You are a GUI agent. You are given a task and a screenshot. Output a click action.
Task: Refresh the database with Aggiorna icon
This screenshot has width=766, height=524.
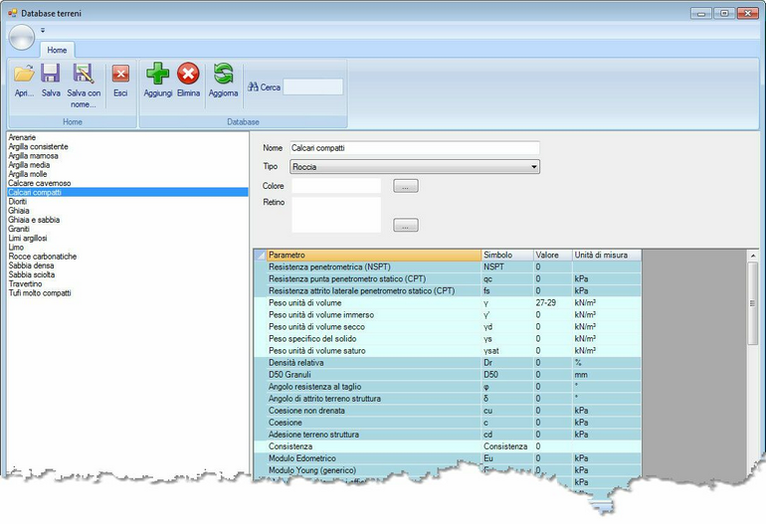[223, 74]
